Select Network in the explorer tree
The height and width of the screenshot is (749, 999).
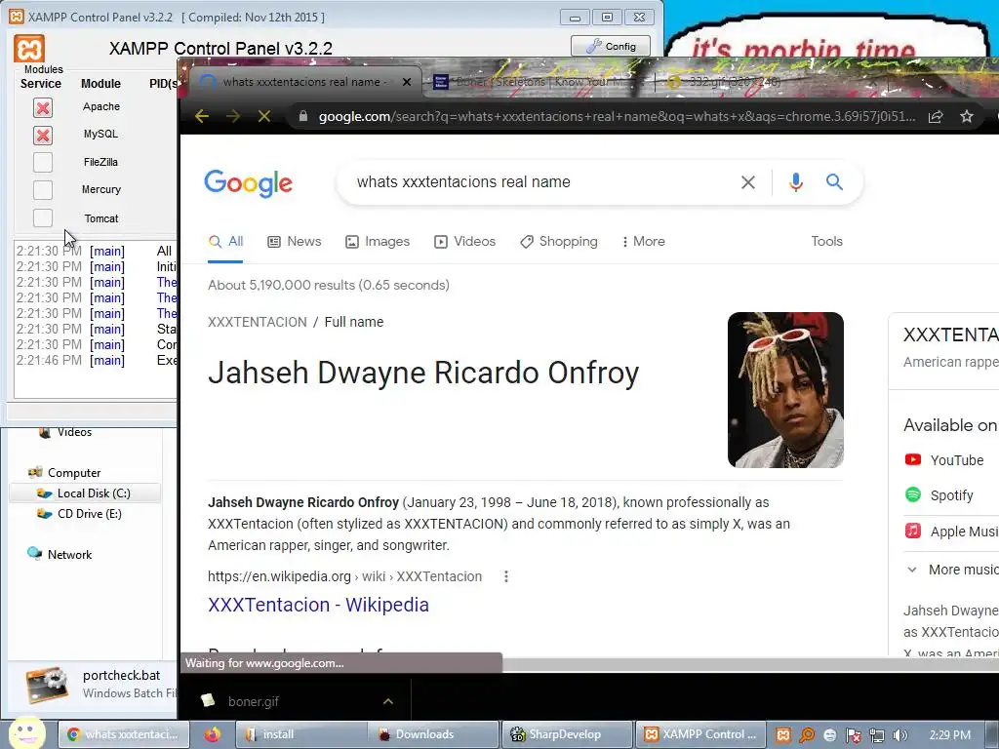(x=60, y=554)
